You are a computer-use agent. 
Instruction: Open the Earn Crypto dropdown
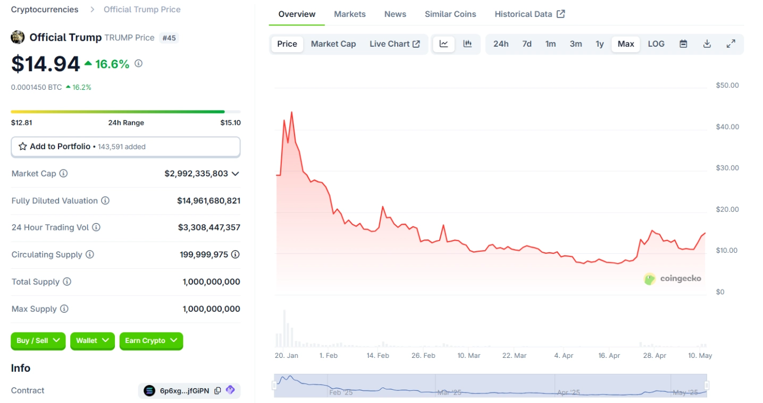point(151,341)
